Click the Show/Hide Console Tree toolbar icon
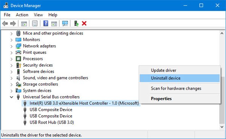Viewport: 226px width, 139px height. point(24,23)
